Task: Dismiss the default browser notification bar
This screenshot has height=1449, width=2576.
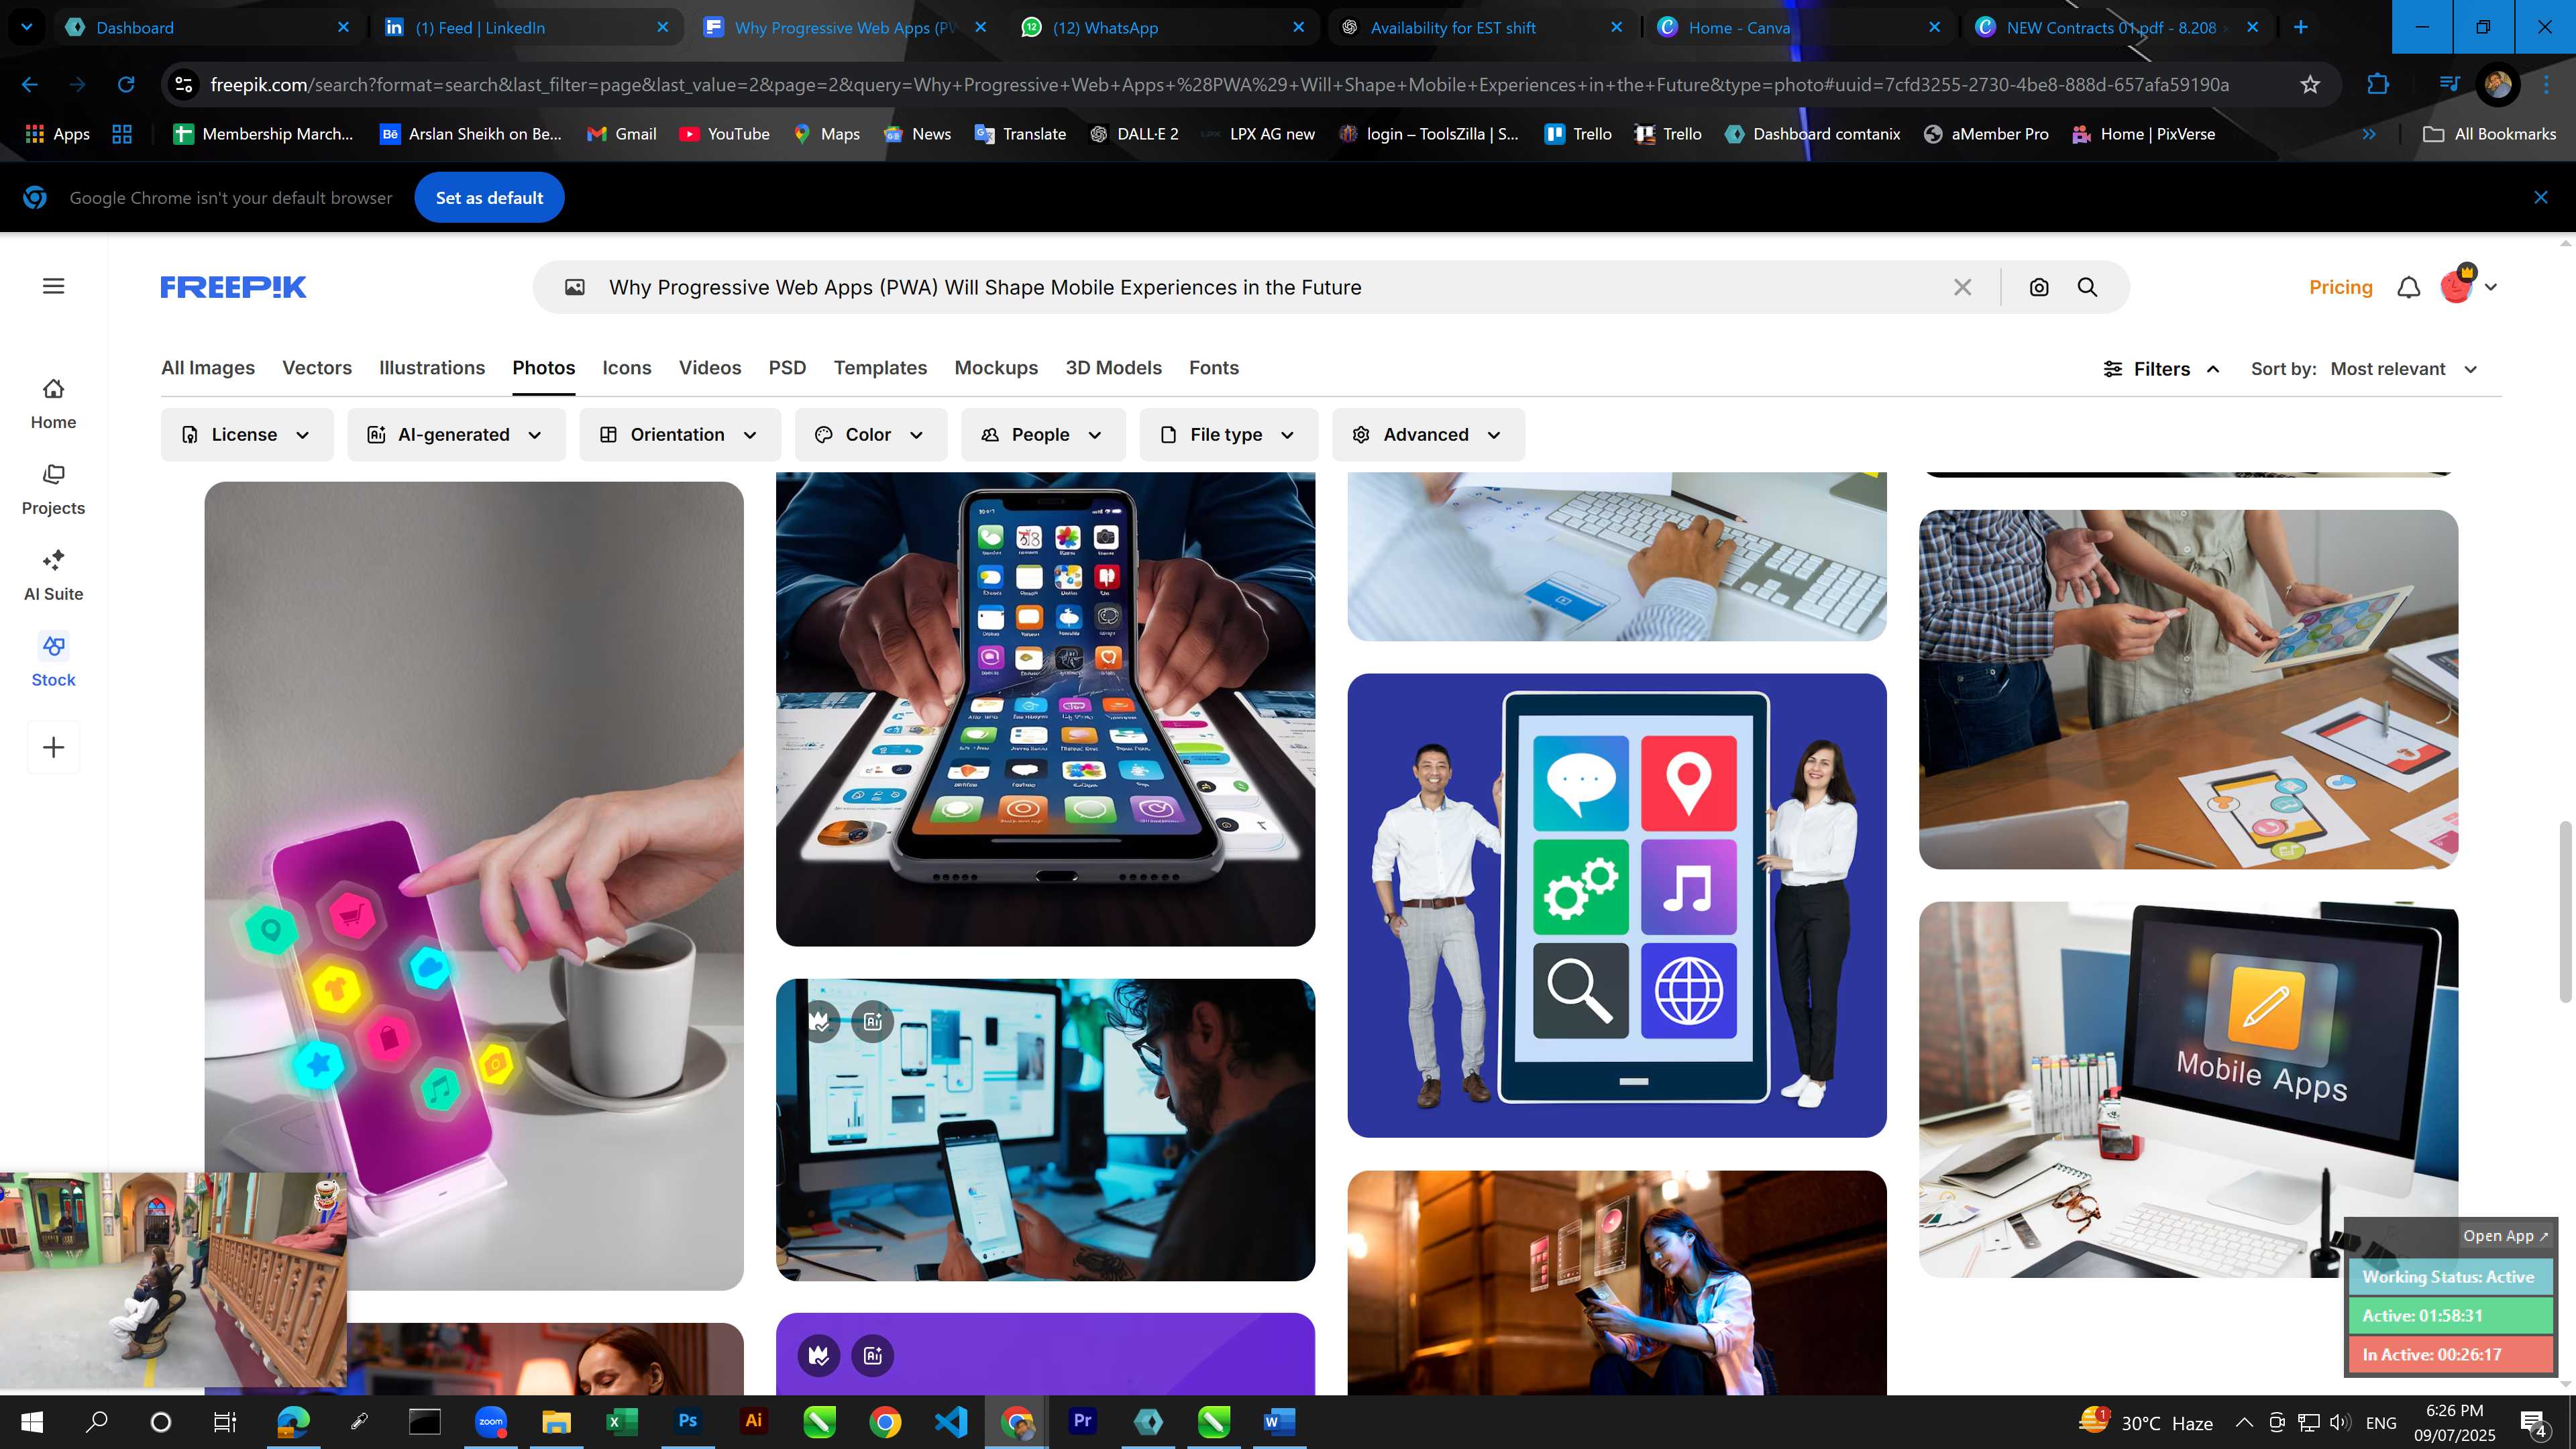Action: pos(2541,197)
